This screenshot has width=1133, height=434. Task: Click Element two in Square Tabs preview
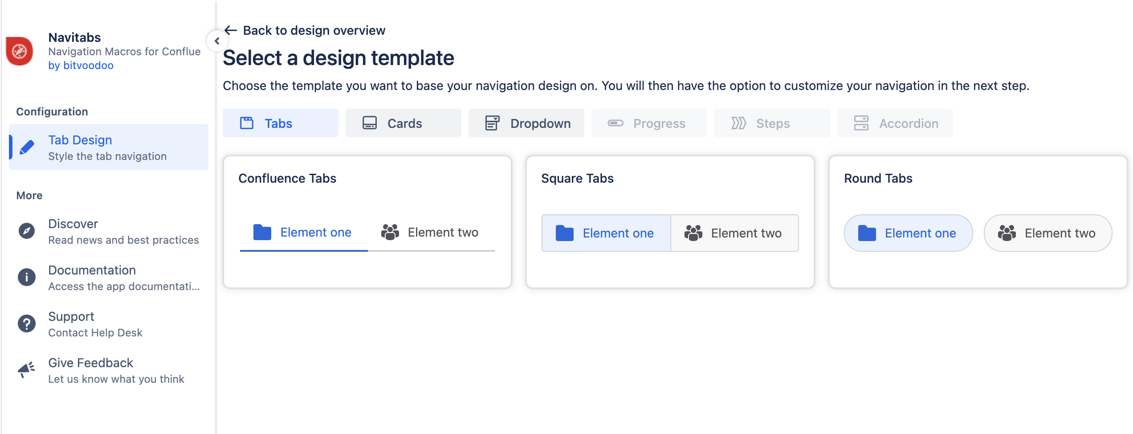(734, 233)
